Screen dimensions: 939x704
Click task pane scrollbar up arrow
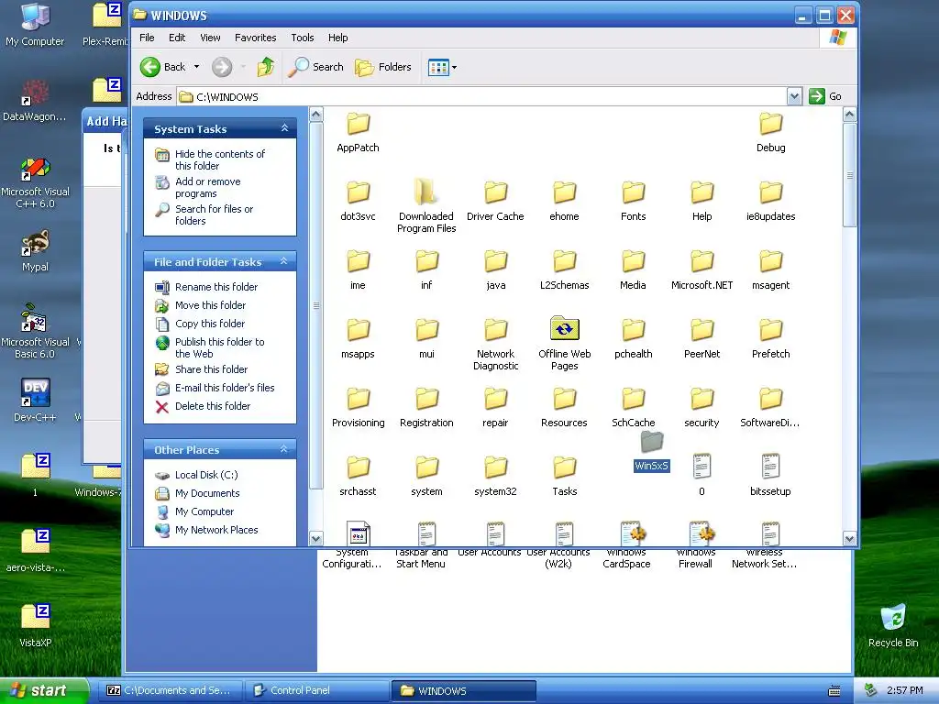pyautogui.click(x=316, y=115)
